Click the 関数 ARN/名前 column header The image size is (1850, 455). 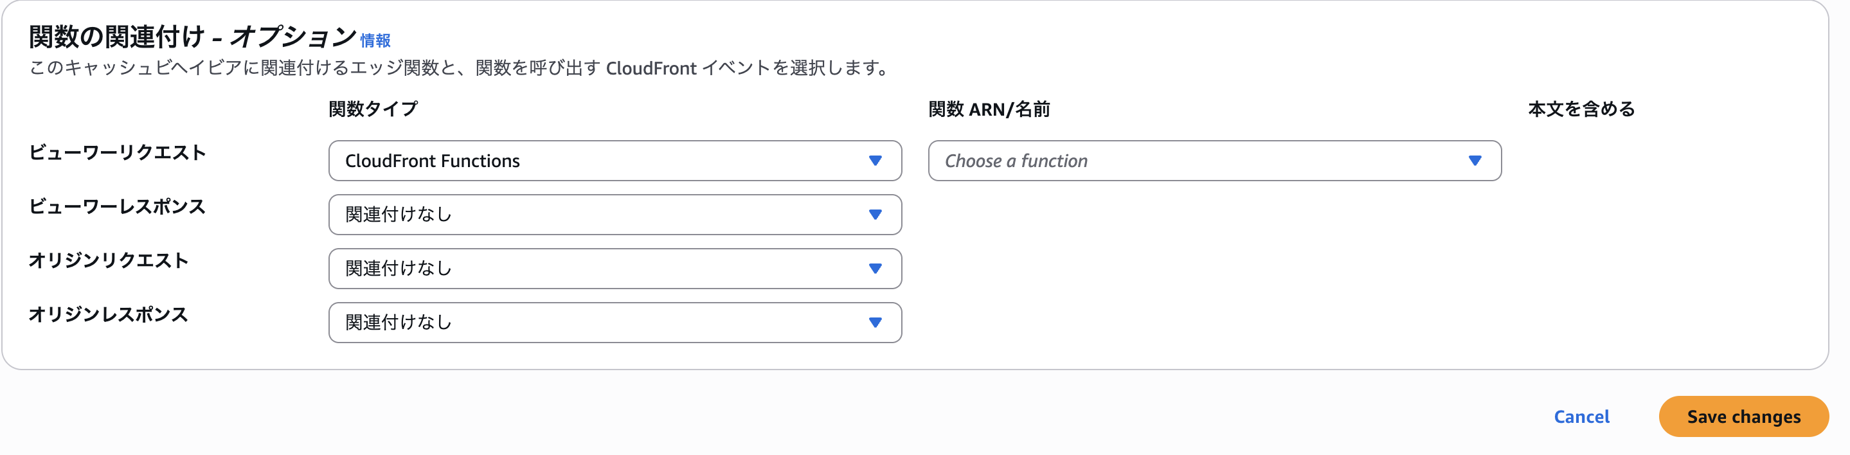tap(989, 109)
